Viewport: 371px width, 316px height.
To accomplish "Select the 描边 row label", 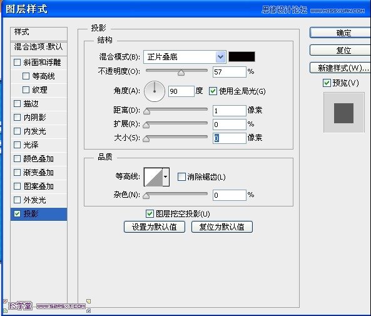I will [31, 103].
